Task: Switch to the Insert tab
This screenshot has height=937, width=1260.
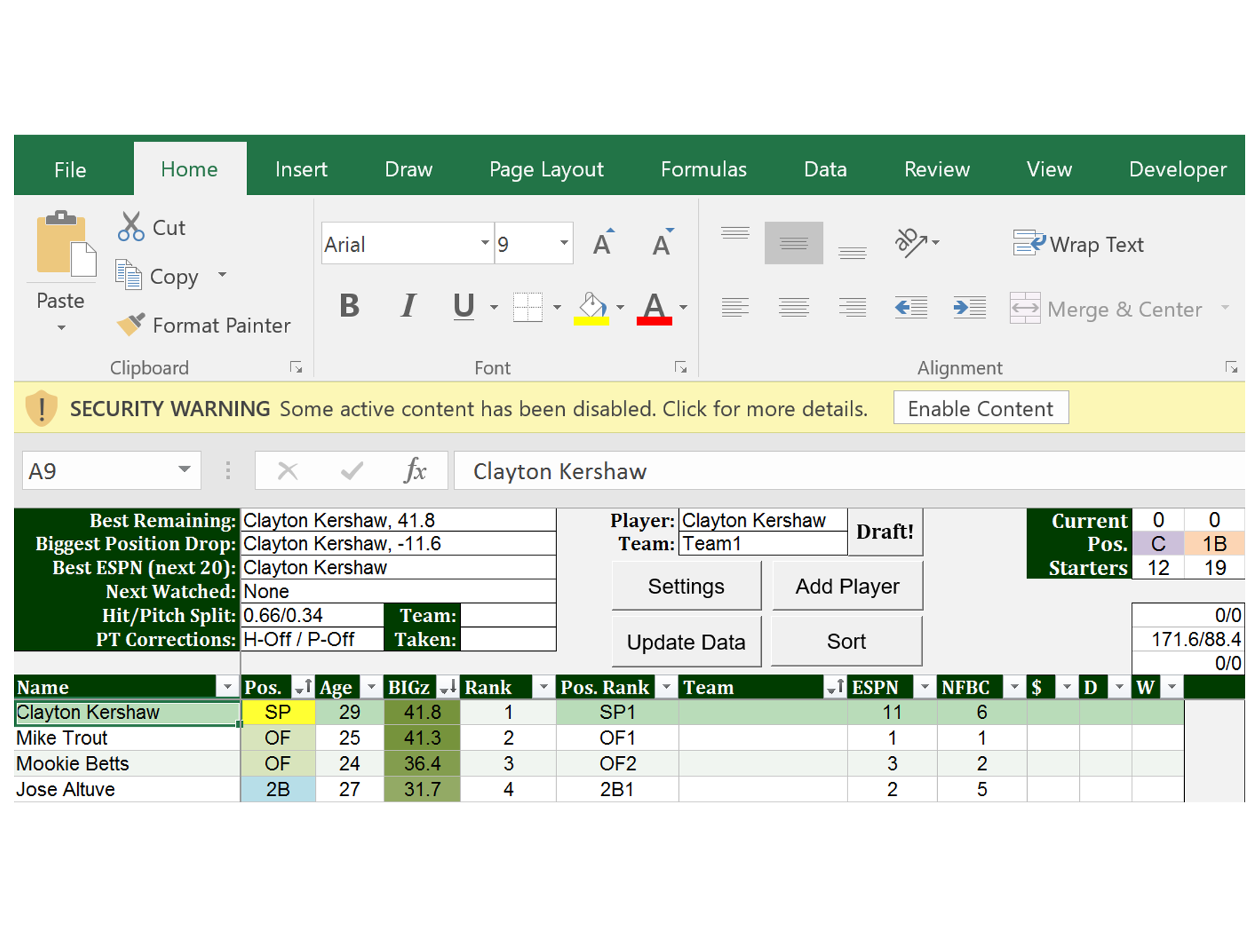Action: pyautogui.click(x=301, y=169)
